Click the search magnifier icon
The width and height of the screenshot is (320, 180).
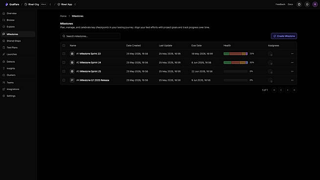64,36
